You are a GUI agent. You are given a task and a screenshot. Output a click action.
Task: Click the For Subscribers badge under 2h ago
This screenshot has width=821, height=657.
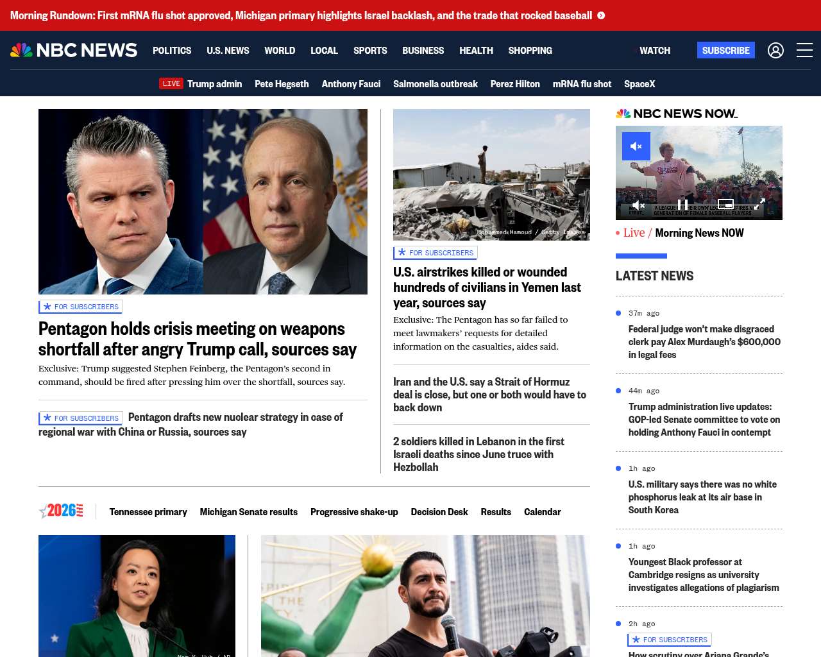click(670, 640)
